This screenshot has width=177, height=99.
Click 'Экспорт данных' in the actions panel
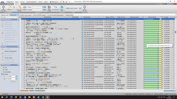pyautogui.click(x=8, y=58)
